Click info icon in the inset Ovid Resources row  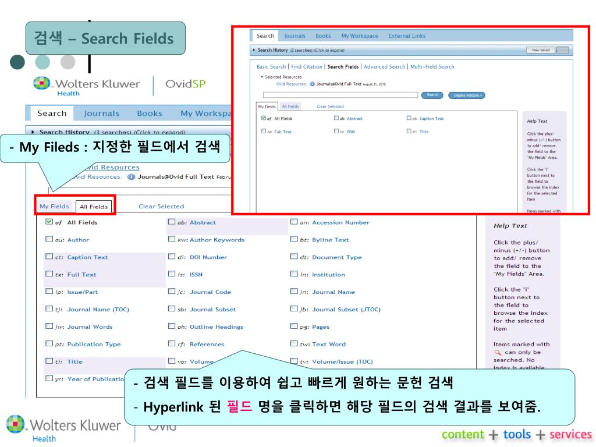coord(312,84)
